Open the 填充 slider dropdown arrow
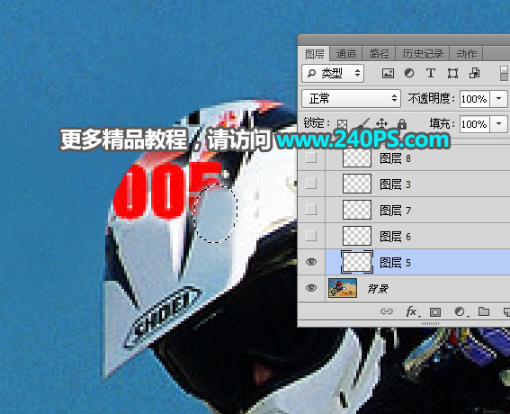The width and height of the screenshot is (510, 414). [x=498, y=124]
